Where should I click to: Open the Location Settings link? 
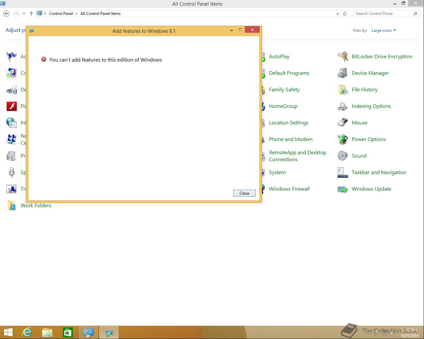pos(289,123)
